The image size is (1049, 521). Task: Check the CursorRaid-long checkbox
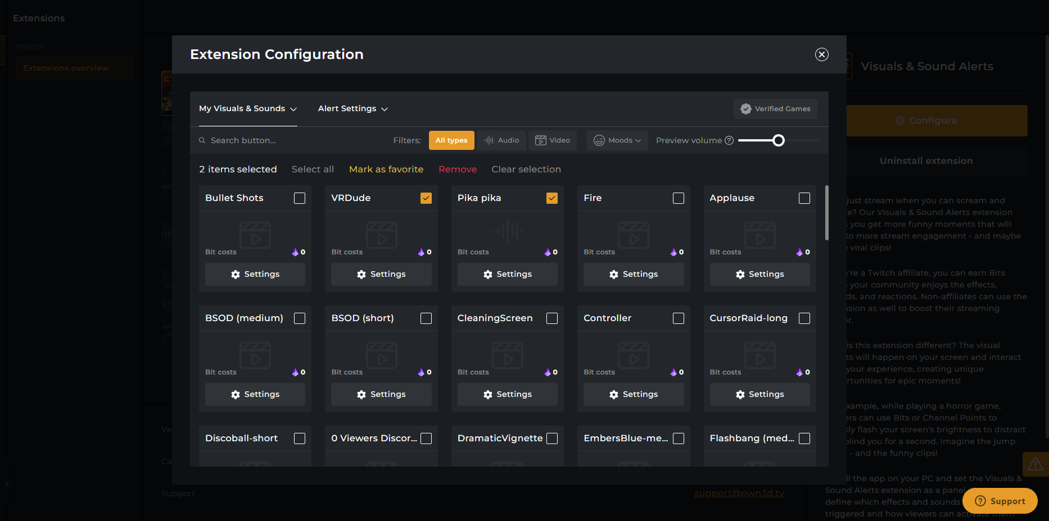(x=804, y=318)
